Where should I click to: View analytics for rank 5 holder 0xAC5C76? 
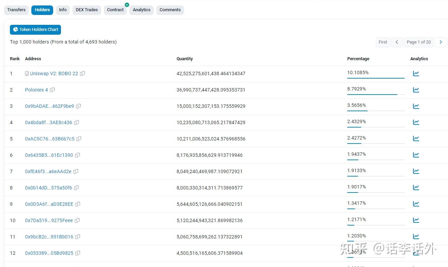pyautogui.click(x=416, y=138)
